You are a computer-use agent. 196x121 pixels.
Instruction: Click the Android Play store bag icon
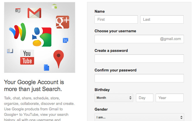(54, 6)
